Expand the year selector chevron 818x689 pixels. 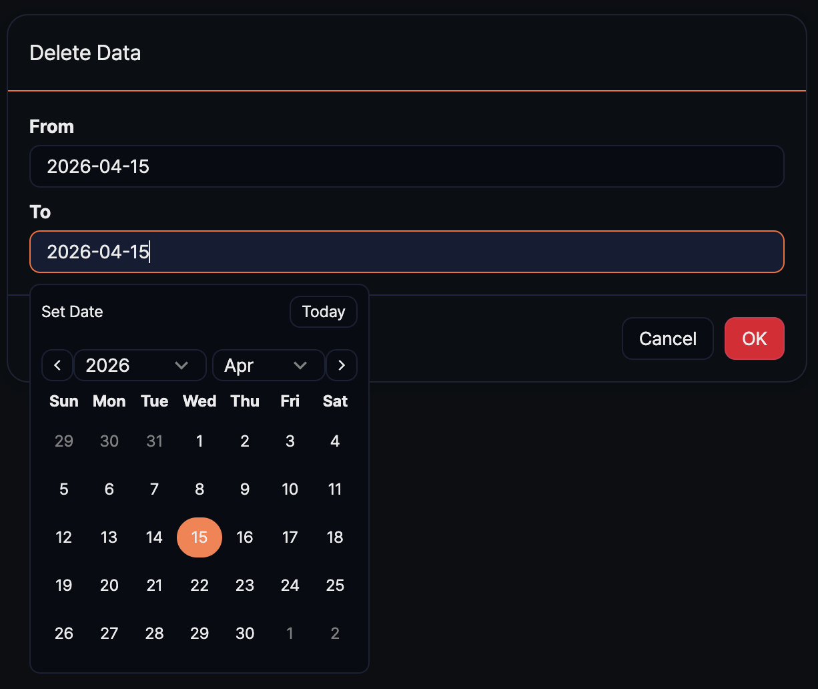tap(181, 365)
